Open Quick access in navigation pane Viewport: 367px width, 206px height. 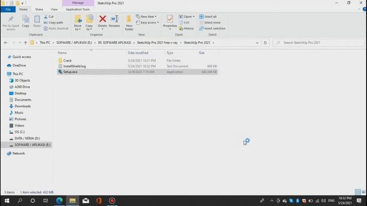coord(22,57)
